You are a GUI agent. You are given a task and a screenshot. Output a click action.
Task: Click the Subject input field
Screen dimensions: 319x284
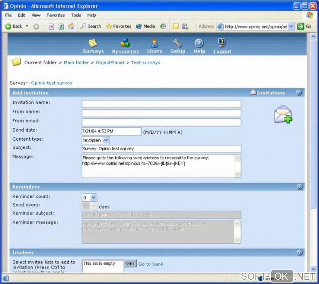(x=161, y=149)
